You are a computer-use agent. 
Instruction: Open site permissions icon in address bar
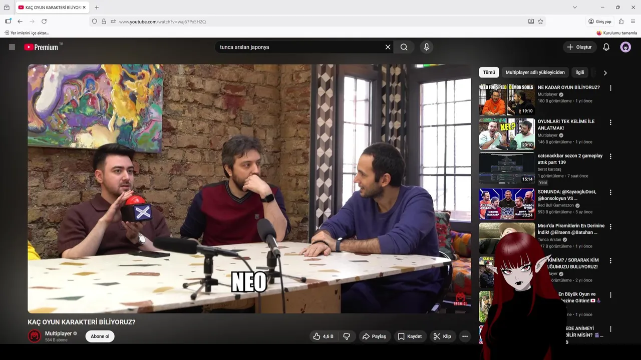(x=113, y=21)
